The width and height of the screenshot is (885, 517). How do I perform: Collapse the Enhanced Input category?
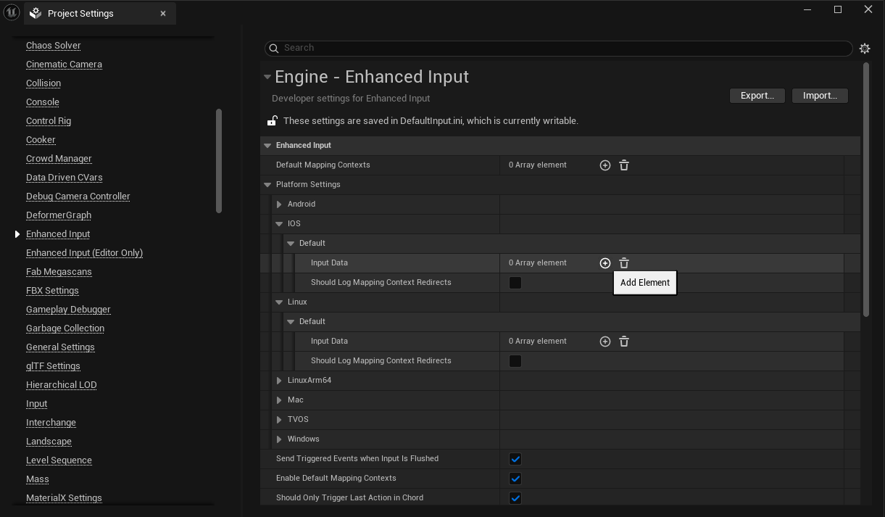click(x=267, y=145)
